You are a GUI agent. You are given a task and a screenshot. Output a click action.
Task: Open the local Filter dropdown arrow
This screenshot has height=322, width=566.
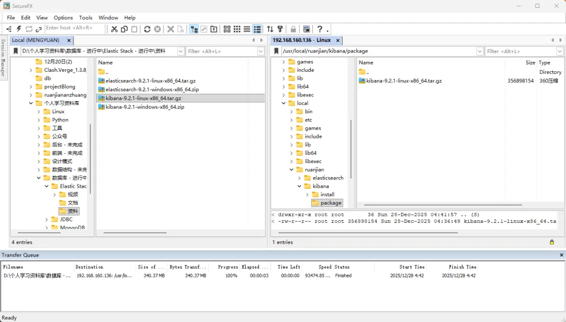[x=260, y=51]
